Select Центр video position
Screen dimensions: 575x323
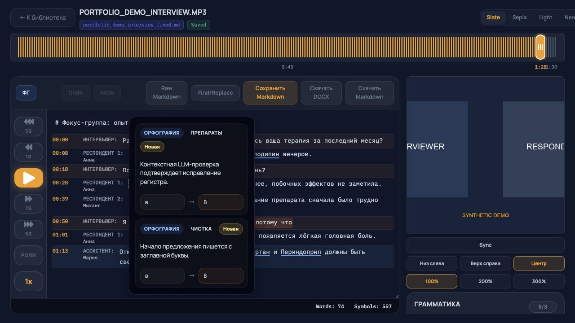pyautogui.click(x=539, y=263)
